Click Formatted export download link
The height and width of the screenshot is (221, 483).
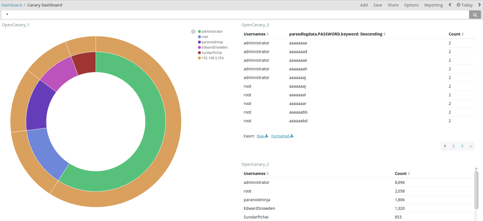click(282, 136)
